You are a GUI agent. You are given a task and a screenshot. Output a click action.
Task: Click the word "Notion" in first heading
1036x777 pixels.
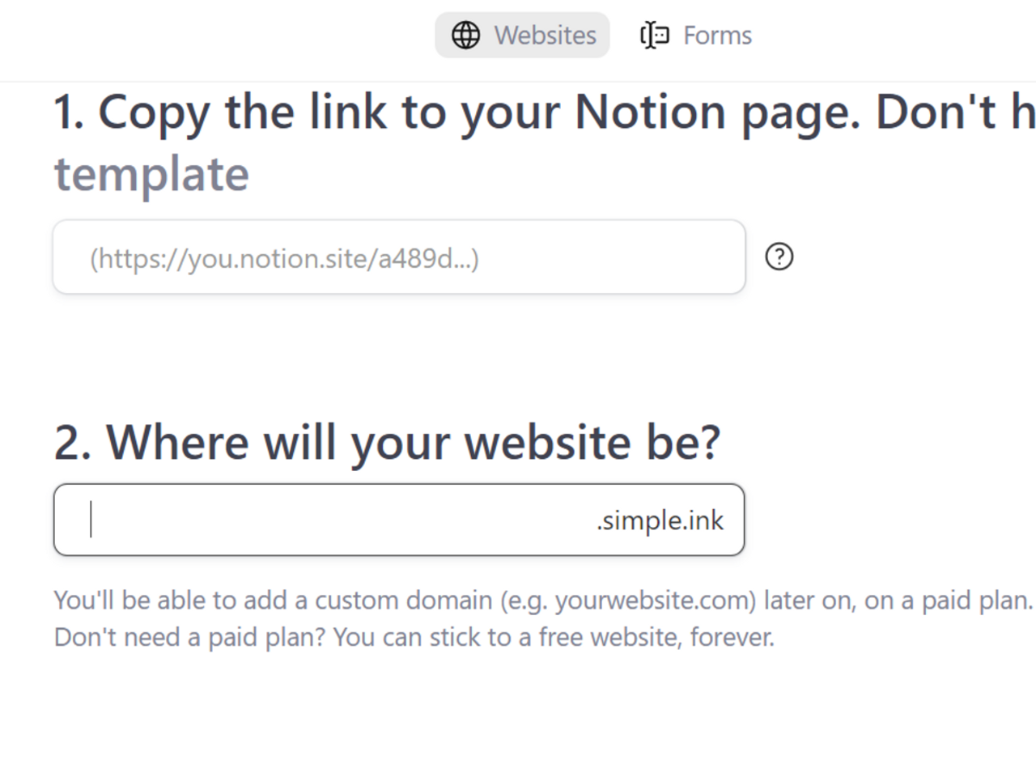coord(650,112)
